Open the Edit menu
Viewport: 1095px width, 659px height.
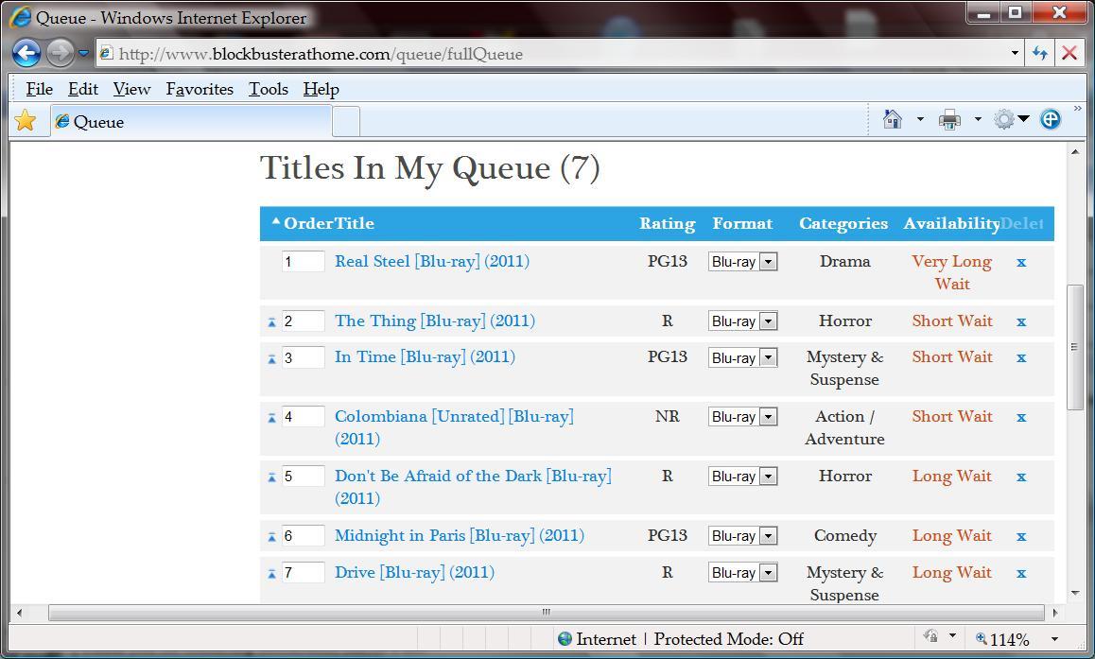coord(83,89)
